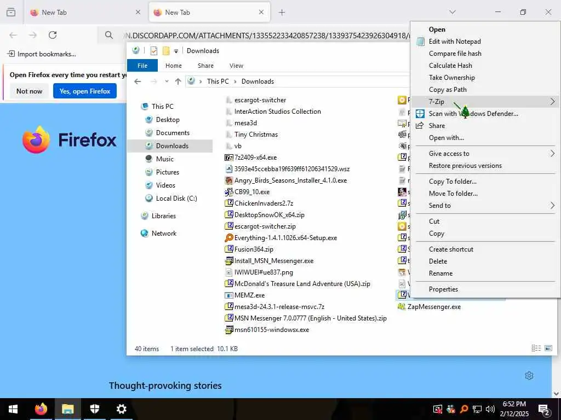Open the Tiny Christmas folder
Image resolution: width=561 pixels, height=420 pixels.
pos(256,135)
